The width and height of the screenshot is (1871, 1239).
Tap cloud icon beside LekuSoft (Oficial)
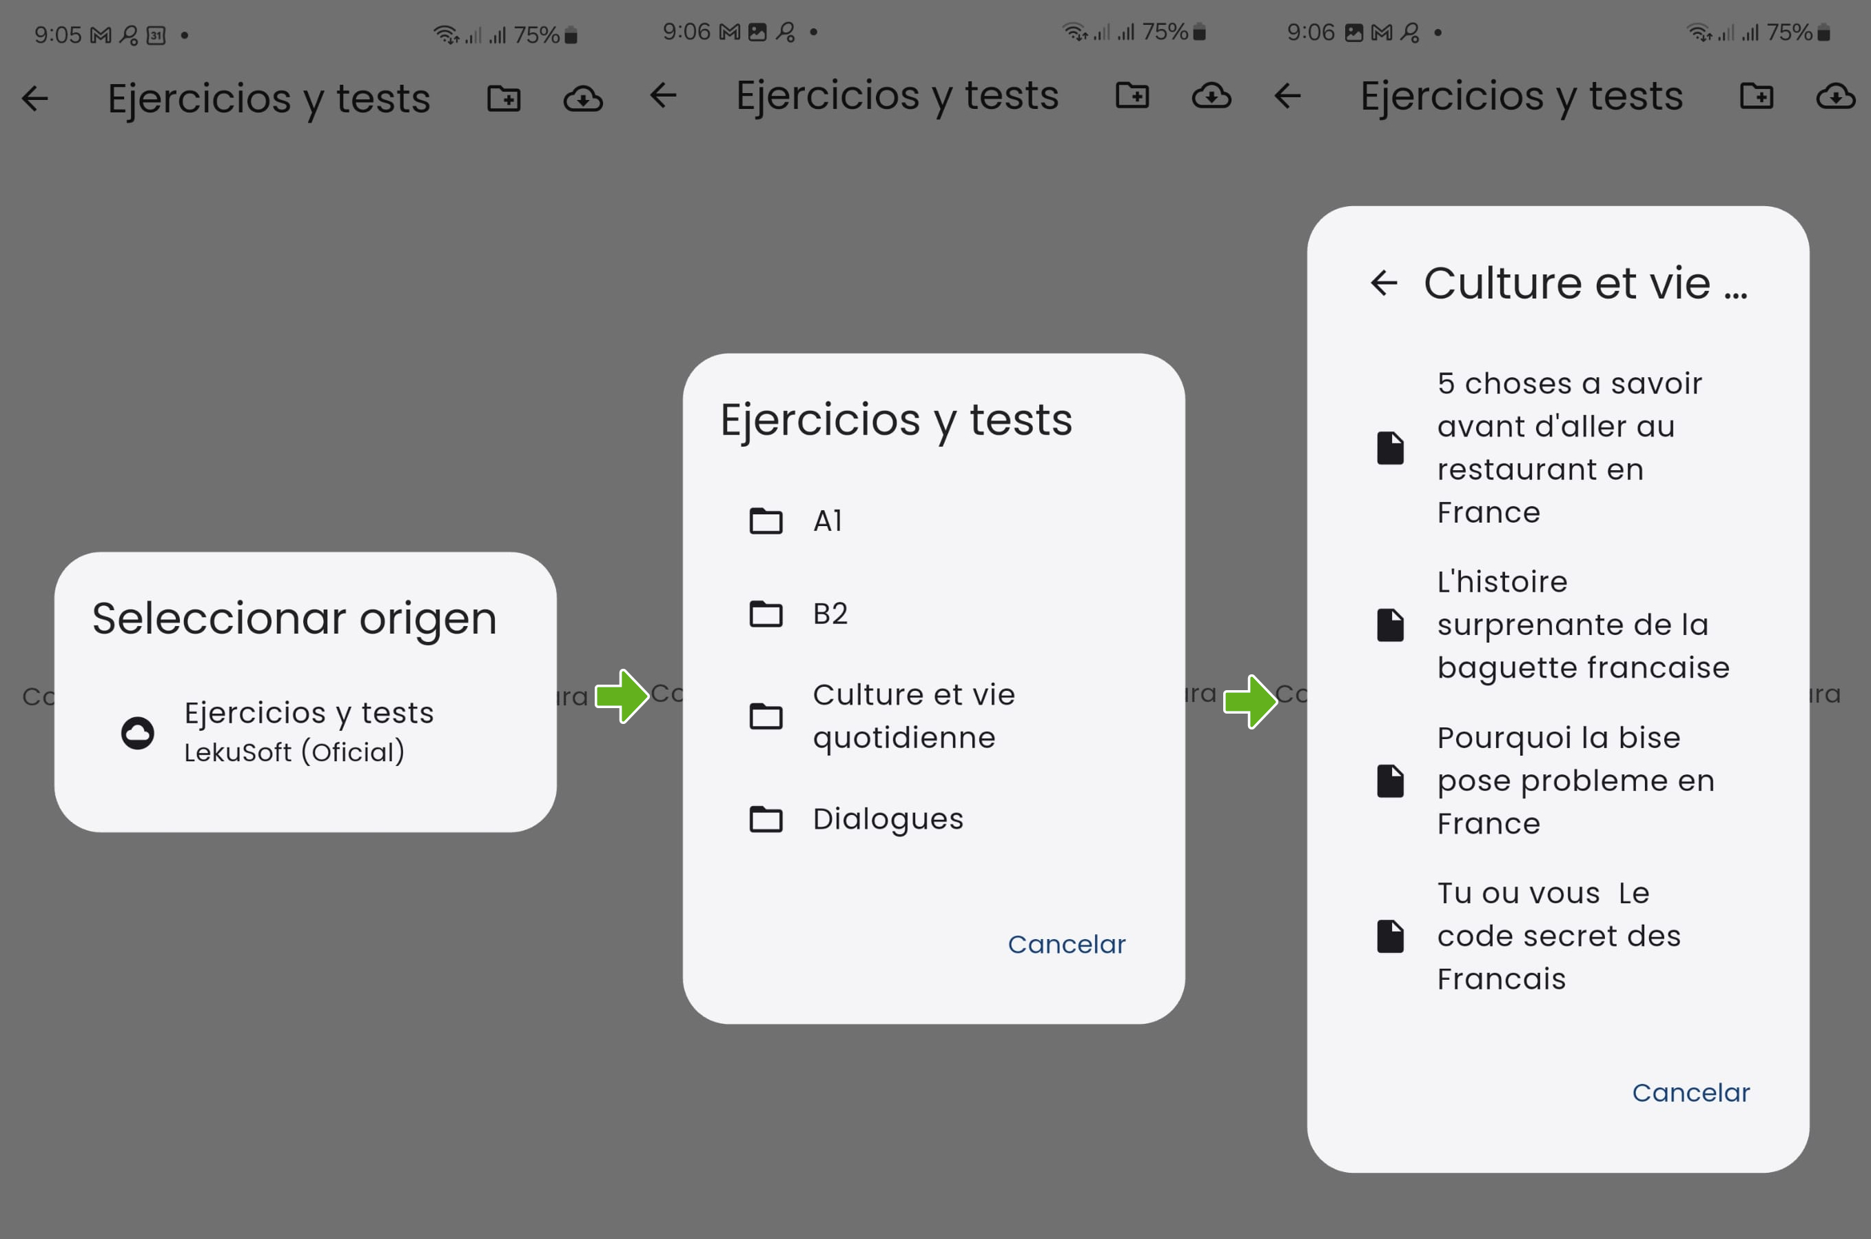[137, 732]
